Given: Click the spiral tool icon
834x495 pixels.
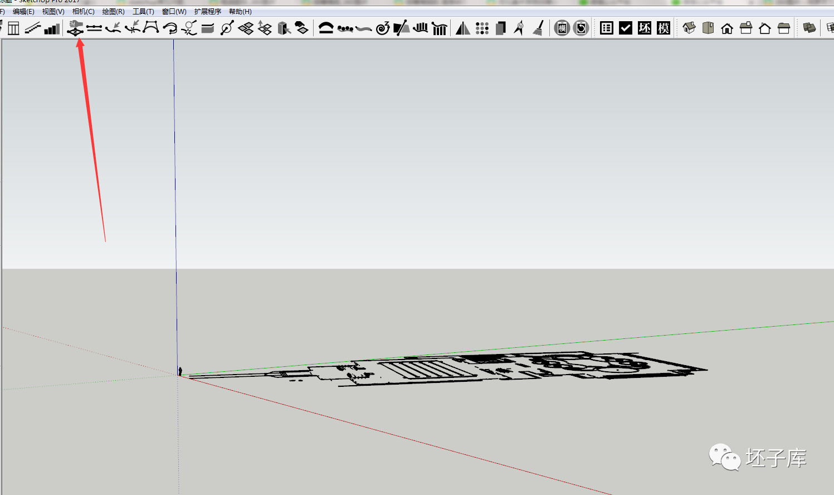Looking at the screenshot, I should point(383,28).
